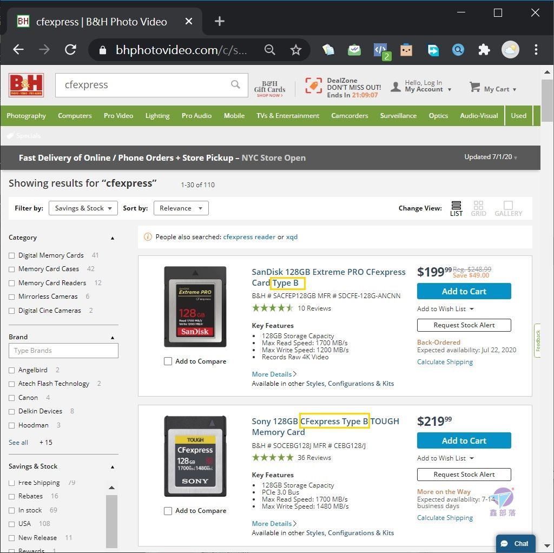
Task: Click the search magnifier icon
Action: pos(235,84)
